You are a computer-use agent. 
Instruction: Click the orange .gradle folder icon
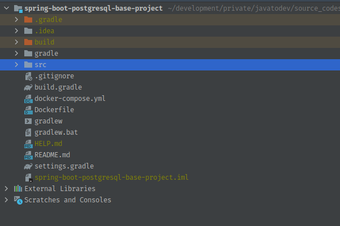(x=28, y=20)
